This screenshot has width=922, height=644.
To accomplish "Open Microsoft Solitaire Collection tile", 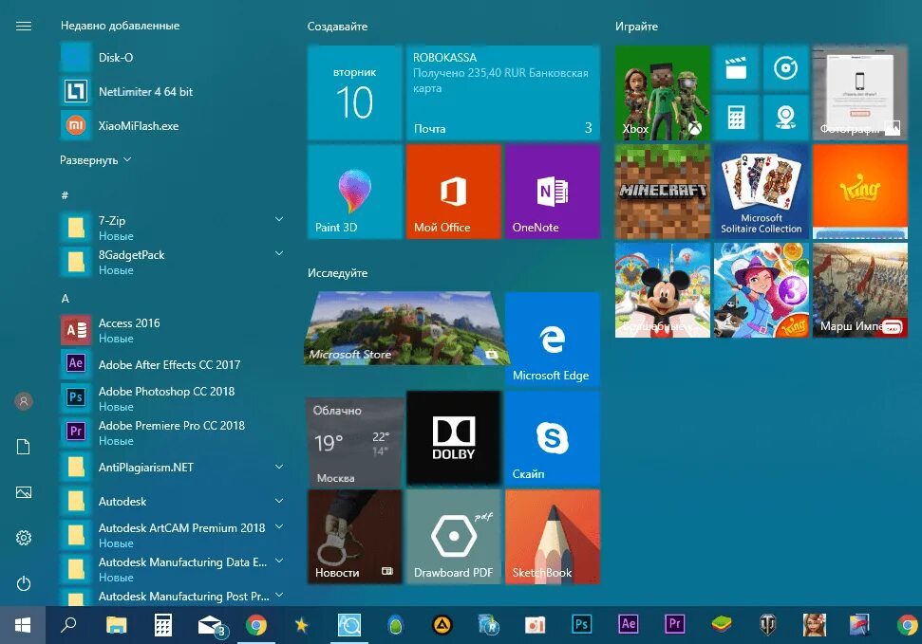I will point(761,192).
